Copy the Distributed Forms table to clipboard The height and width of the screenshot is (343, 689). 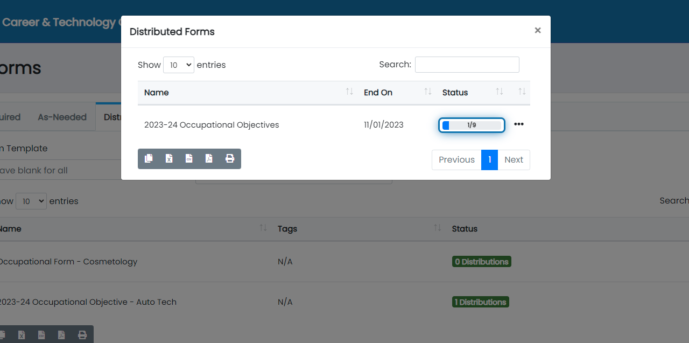pyautogui.click(x=149, y=158)
